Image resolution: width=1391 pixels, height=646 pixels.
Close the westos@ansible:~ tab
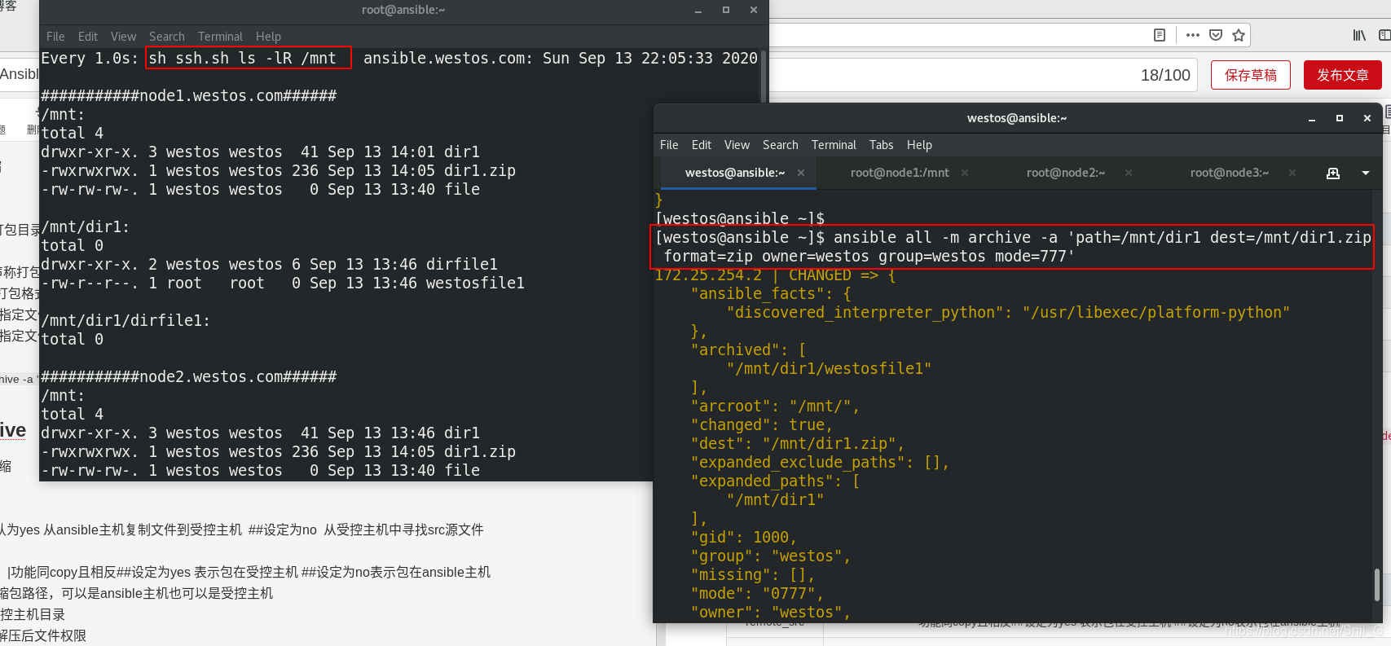801,173
